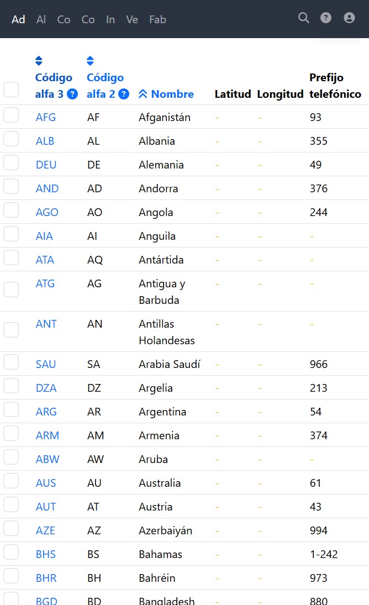
Task: Click help tooltip icon beside Código alfa 2
Action: [124, 94]
